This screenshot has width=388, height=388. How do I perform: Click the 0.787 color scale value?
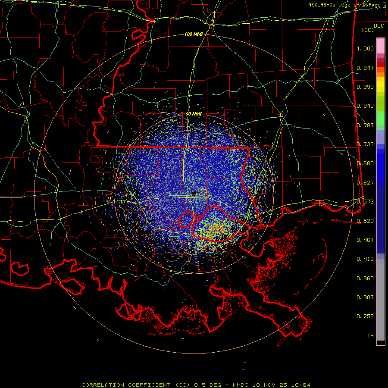[365, 125]
